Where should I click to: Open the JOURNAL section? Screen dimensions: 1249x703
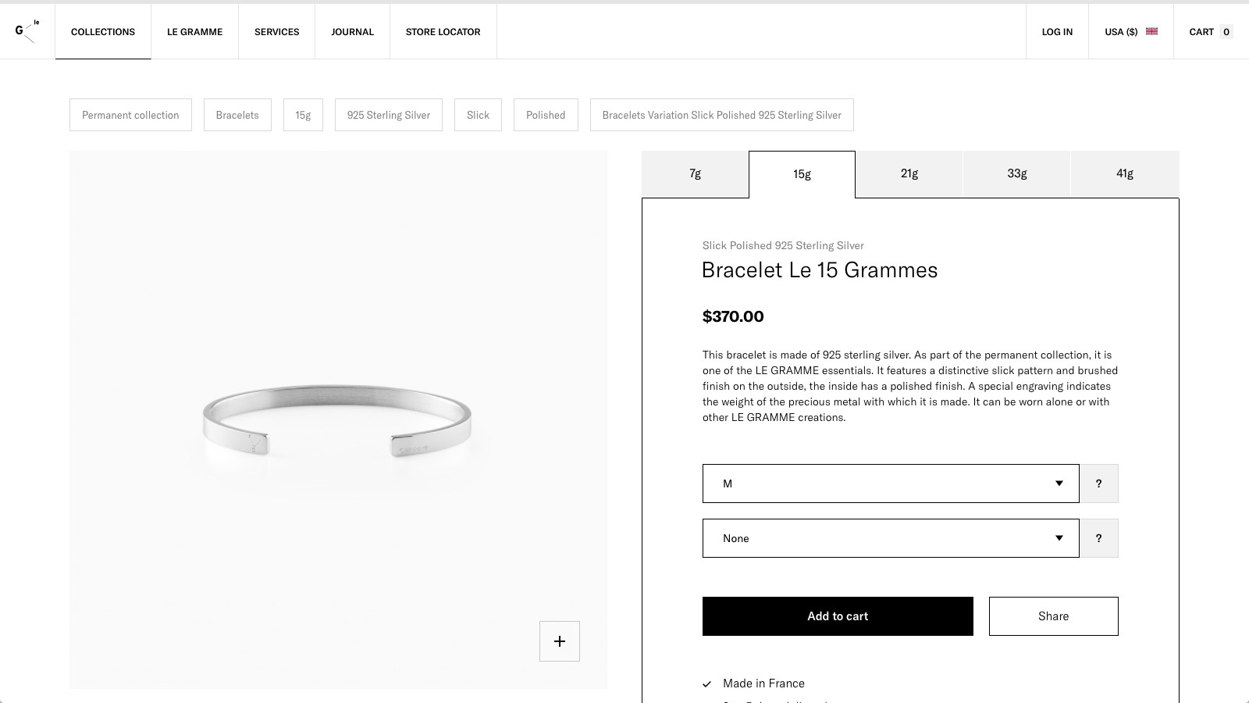tap(353, 31)
